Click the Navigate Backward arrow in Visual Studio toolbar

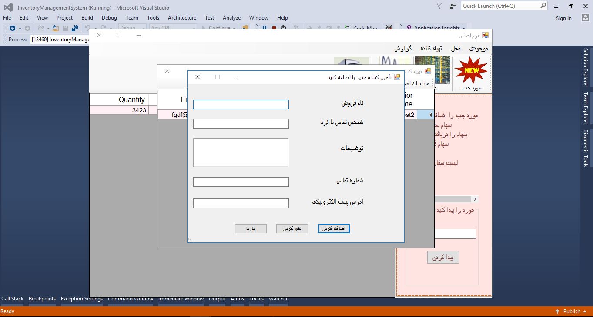click(12, 28)
